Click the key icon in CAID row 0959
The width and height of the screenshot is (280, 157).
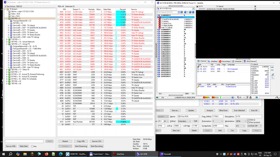(x=198, y=86)
